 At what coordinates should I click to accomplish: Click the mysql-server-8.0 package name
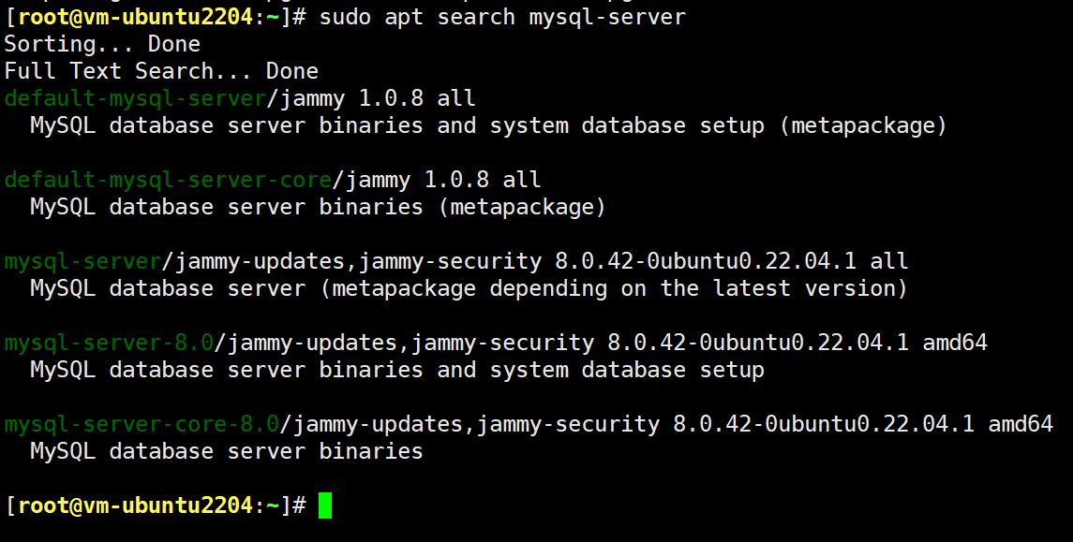click(109, 343)
